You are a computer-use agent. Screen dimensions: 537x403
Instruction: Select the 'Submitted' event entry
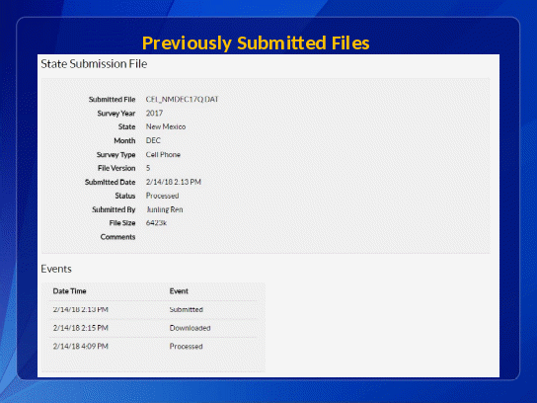[x=187, y=309]
